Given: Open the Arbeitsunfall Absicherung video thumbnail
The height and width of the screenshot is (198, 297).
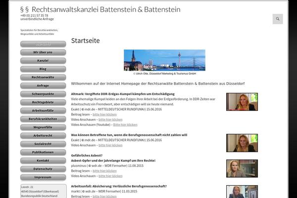Looking at the screenshot, I should point(242,192).
